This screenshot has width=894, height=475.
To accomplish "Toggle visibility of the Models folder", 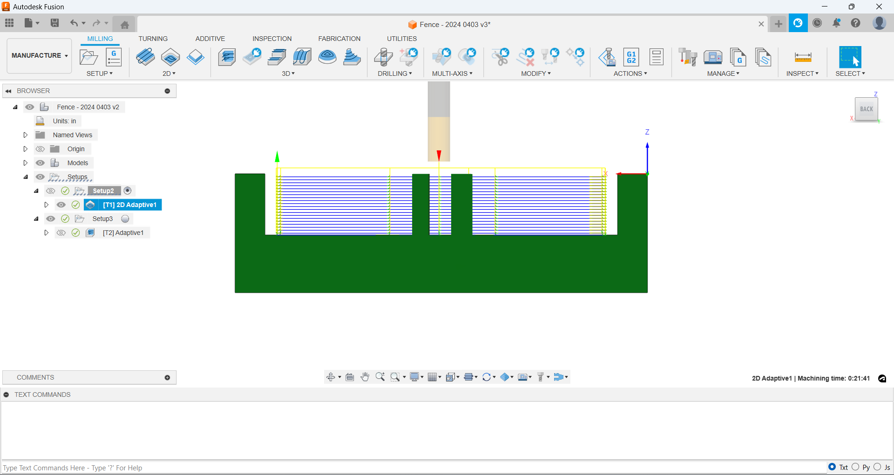I will tap(41, 163).
